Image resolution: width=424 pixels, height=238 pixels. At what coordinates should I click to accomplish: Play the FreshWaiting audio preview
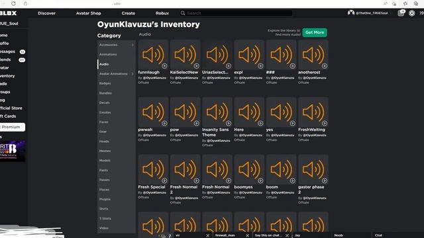(x=325, y=124)
